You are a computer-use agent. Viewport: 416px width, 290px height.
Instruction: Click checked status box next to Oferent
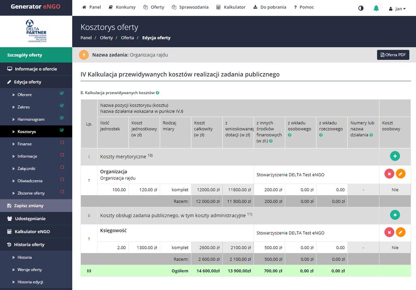(x=62, y=93)
